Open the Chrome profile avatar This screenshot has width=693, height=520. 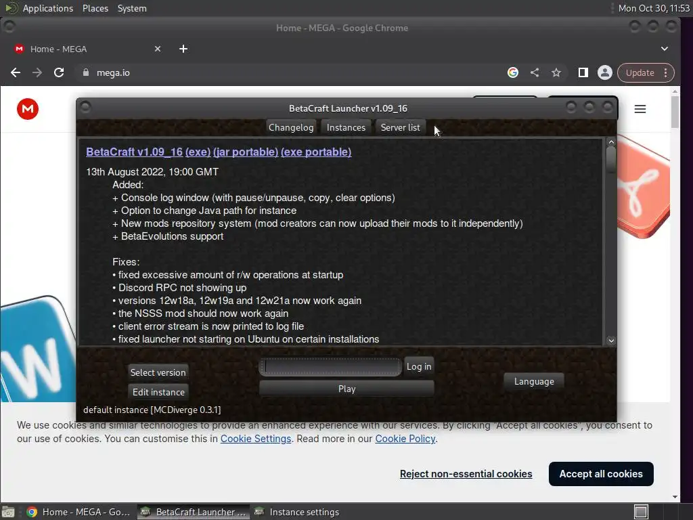[604, 72]
